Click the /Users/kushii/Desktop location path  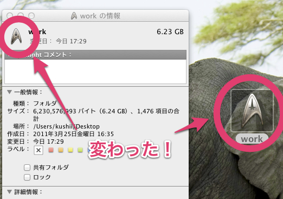[x=66, y=126]
